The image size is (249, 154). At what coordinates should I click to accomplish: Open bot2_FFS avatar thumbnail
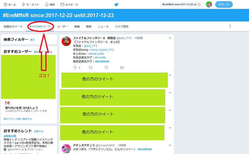coord(66,41)
